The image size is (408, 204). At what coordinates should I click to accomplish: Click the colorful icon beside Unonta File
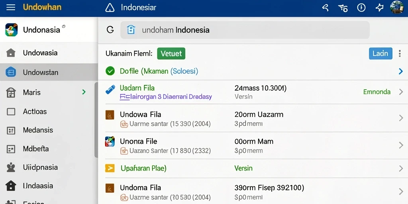[x=110, y=141]
